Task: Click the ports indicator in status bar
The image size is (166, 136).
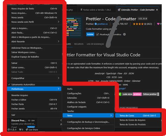Action: coord(21,130)
